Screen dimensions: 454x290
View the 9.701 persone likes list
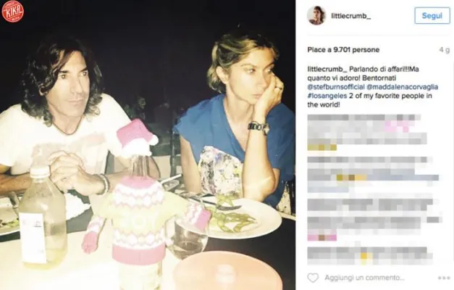coord(343,50)
